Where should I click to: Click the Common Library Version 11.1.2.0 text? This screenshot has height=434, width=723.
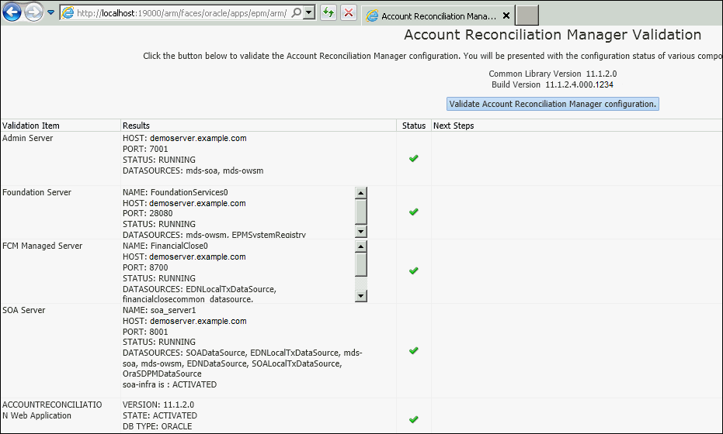click(552, 74)
